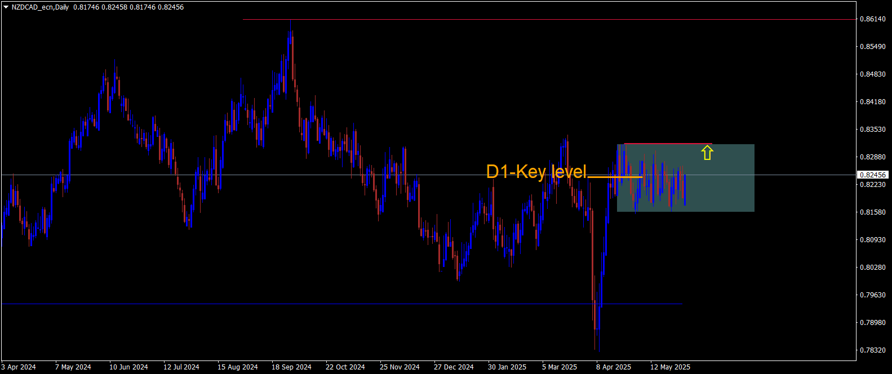Click the 22 Oct 2024 date label

coord(345,367)
